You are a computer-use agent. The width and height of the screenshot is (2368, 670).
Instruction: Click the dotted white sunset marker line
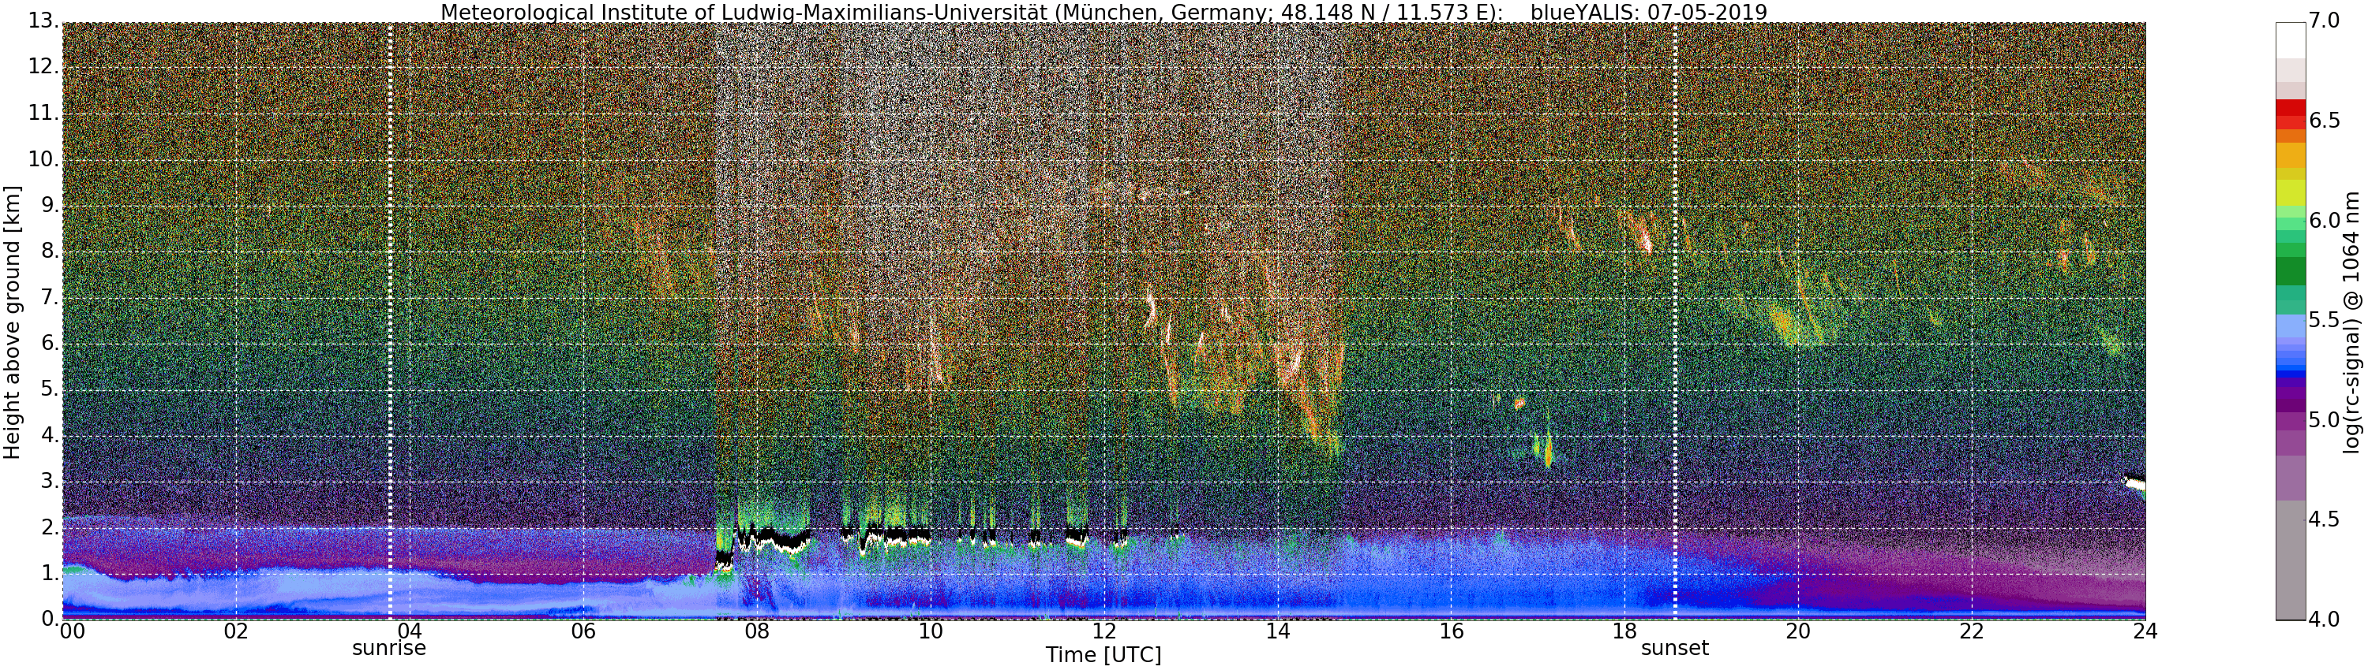pos(1675,322)
